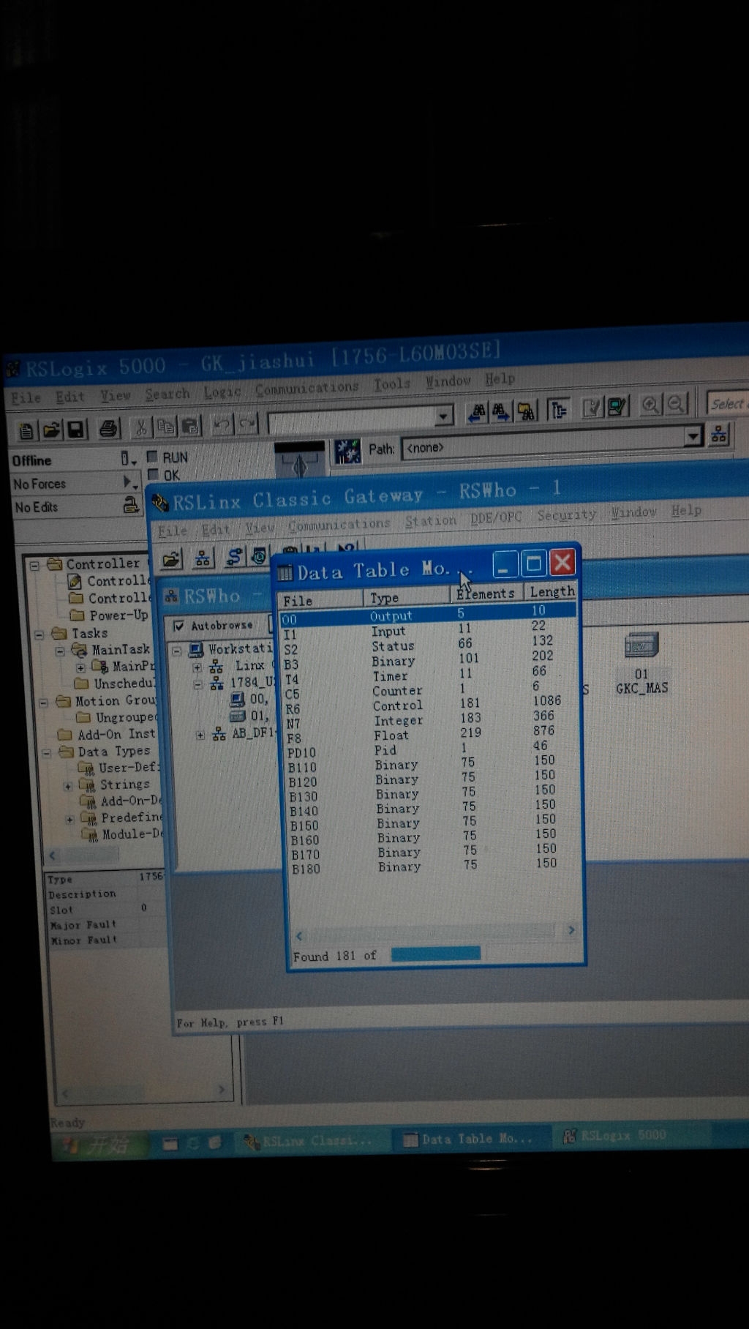Open the Communications menu in RSLogix 5000
The height and width of the screenshot is (1329, 749).
[x=306, y=389]
